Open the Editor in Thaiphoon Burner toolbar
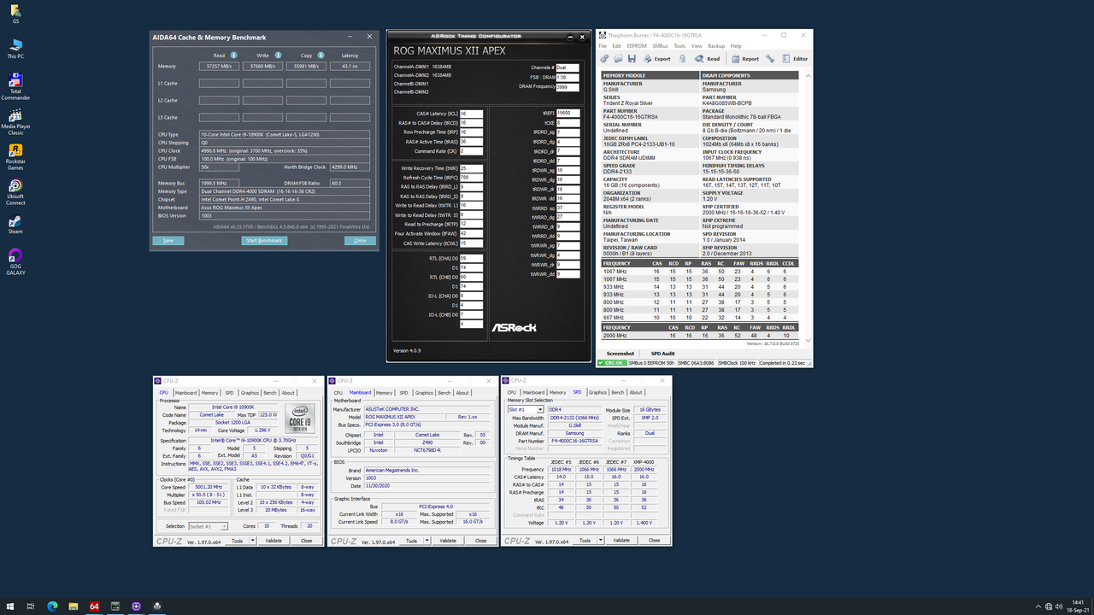 click(x=795, y=59)
